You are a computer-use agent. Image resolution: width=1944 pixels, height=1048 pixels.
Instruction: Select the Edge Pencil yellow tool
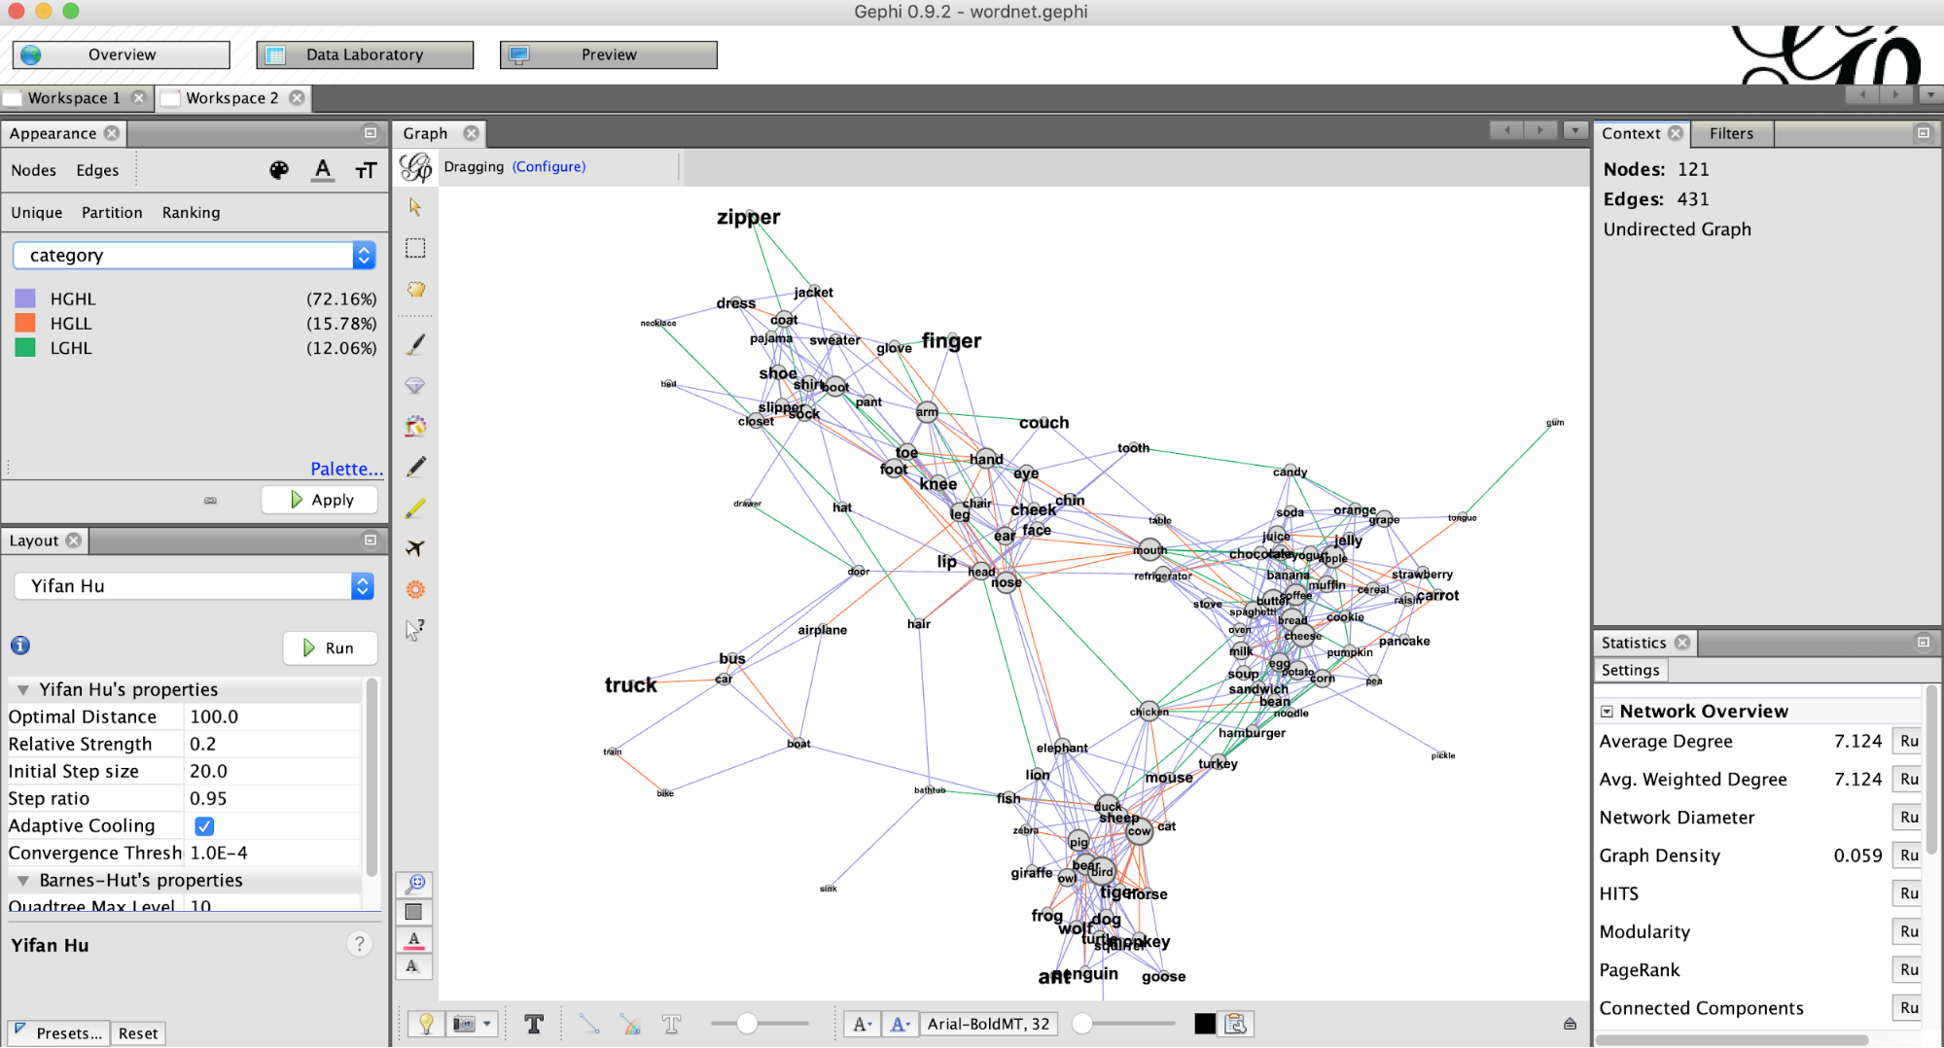(415, 507)
